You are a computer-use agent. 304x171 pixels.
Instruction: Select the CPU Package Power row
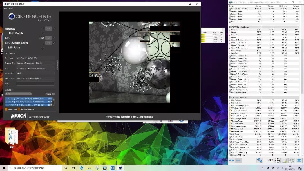pos(264,118)
